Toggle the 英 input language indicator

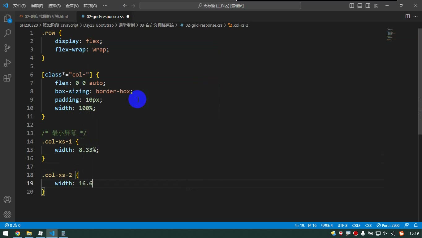(393, 233)
